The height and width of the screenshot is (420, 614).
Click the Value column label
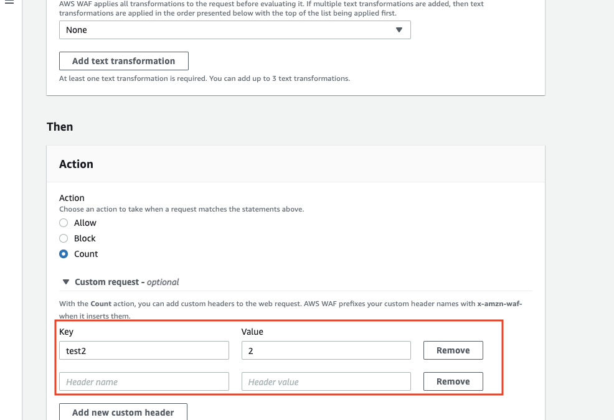point(252,332)
